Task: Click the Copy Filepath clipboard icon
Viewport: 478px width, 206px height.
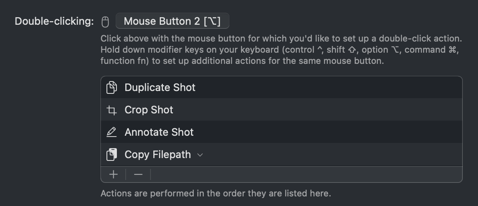Action: [x=112, y=154]
